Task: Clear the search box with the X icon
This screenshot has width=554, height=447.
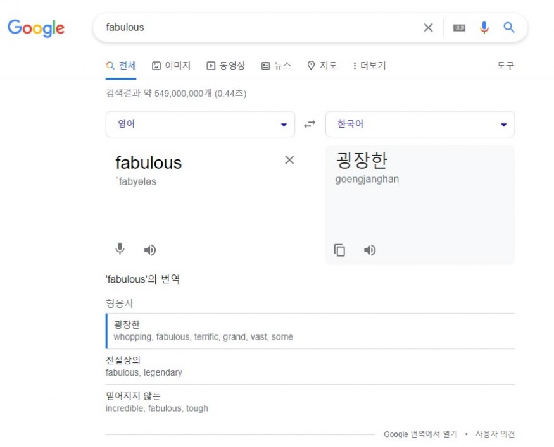Action: pos(429,28)
